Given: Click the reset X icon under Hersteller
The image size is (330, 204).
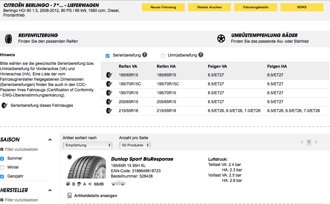Looking at the screenshot, I should click(x=2, y=200).
